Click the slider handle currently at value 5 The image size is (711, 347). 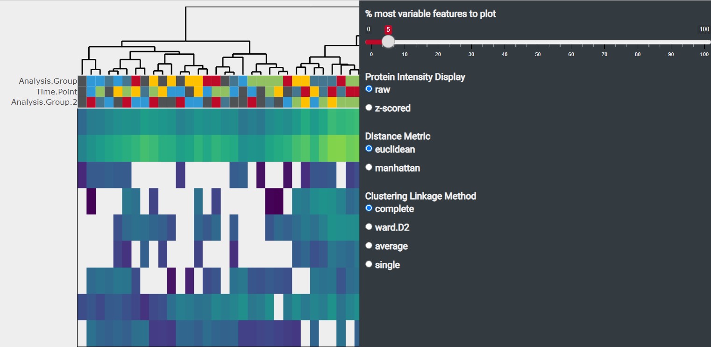(x=388, y=42)
